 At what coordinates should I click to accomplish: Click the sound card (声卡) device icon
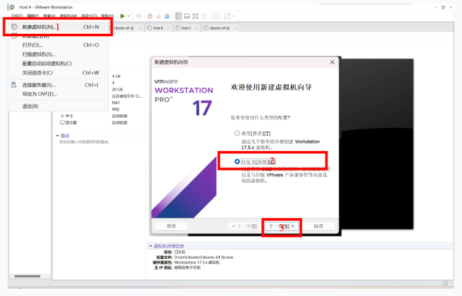[x=62, y=116]
